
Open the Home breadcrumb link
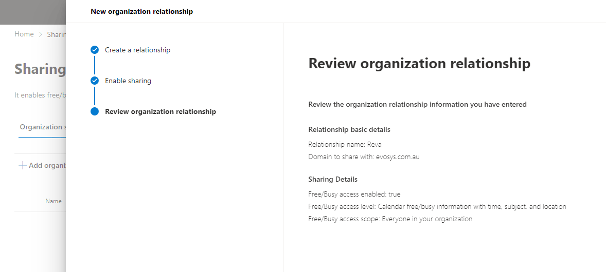(24, 34)
